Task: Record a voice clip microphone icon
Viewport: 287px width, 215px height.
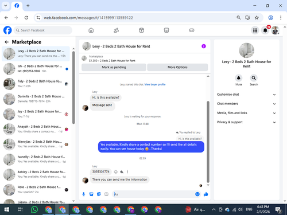Action: tap(84, 194)
